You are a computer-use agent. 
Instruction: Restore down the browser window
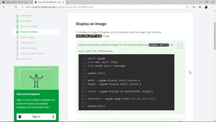point(207,2)
